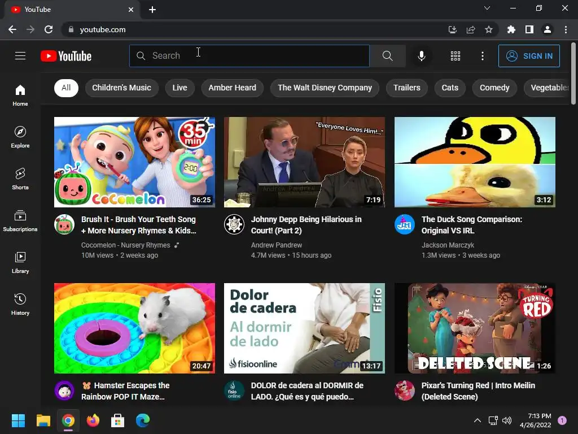This screenshot has height=434, width=578.
Task: Click into the YouTube search field
Action: (x=249, y=56)
